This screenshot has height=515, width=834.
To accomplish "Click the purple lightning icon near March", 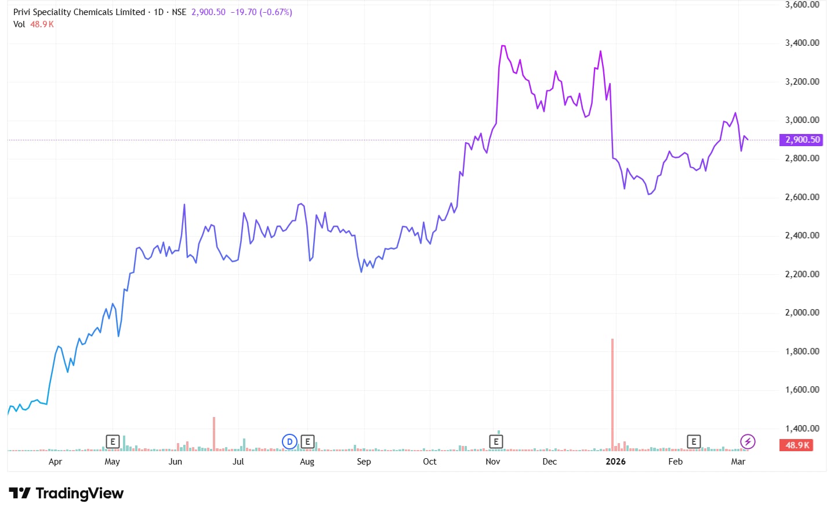I will click(748, 442).
